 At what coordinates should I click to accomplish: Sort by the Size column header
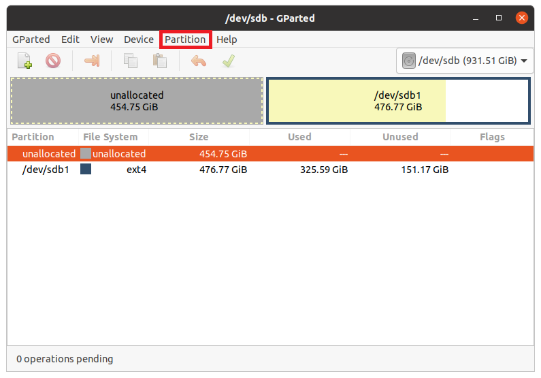pos(199,137)
